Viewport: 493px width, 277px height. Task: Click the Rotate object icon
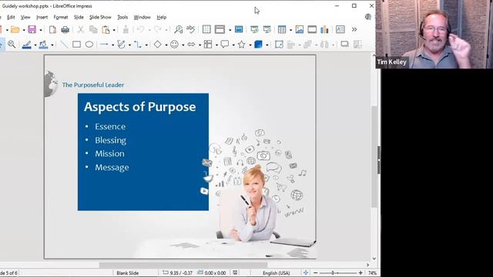(279, 45)
